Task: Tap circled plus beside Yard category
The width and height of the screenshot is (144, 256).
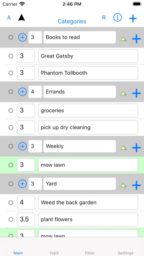Action: point(22,184)
